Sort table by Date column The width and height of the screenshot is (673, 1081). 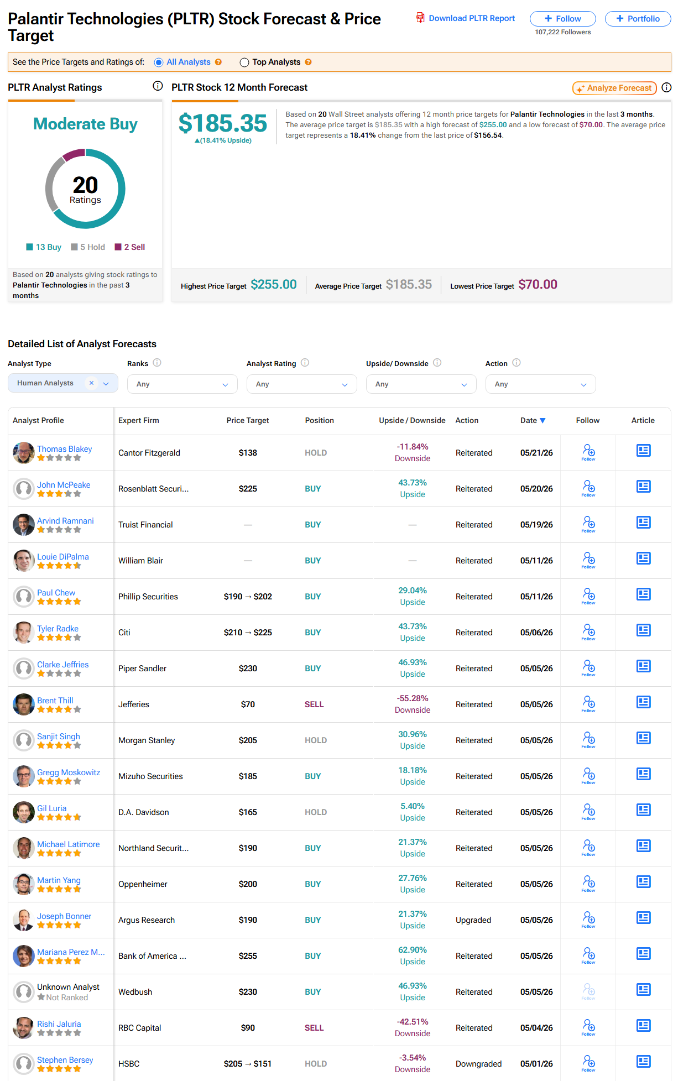[x=533, y=420]
